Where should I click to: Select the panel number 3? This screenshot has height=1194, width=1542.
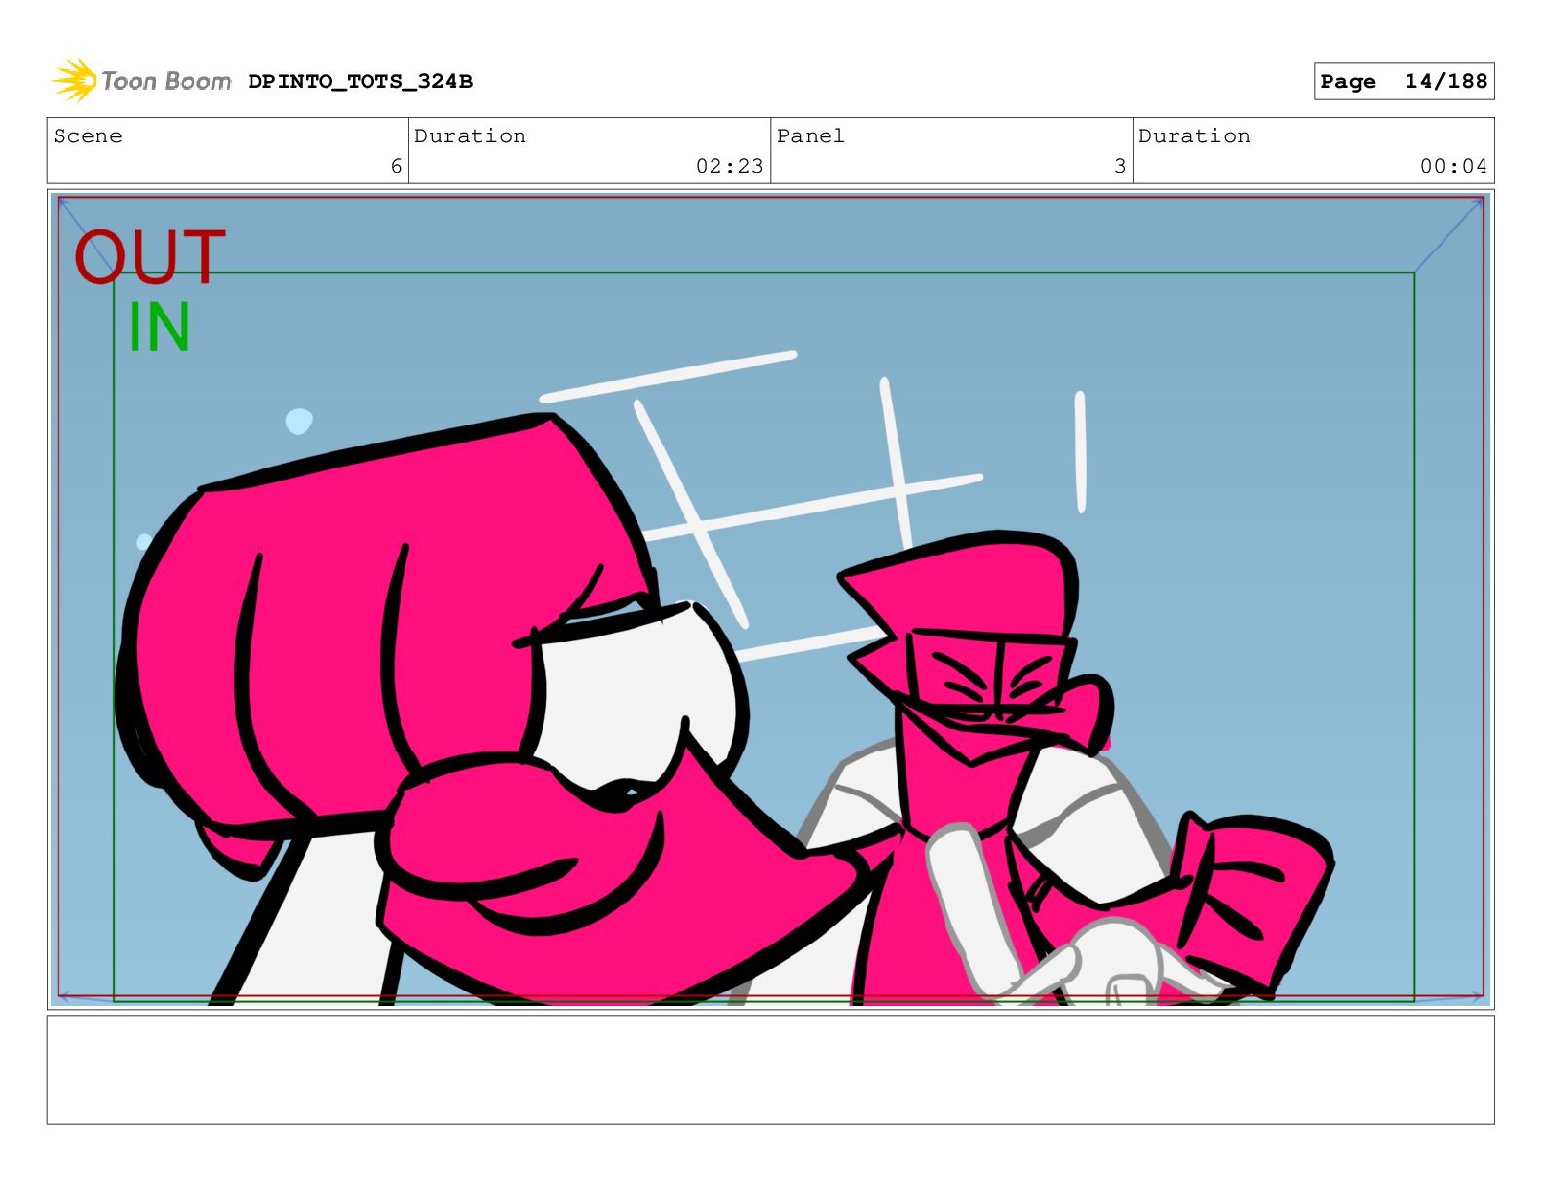tap(1120, 167)
